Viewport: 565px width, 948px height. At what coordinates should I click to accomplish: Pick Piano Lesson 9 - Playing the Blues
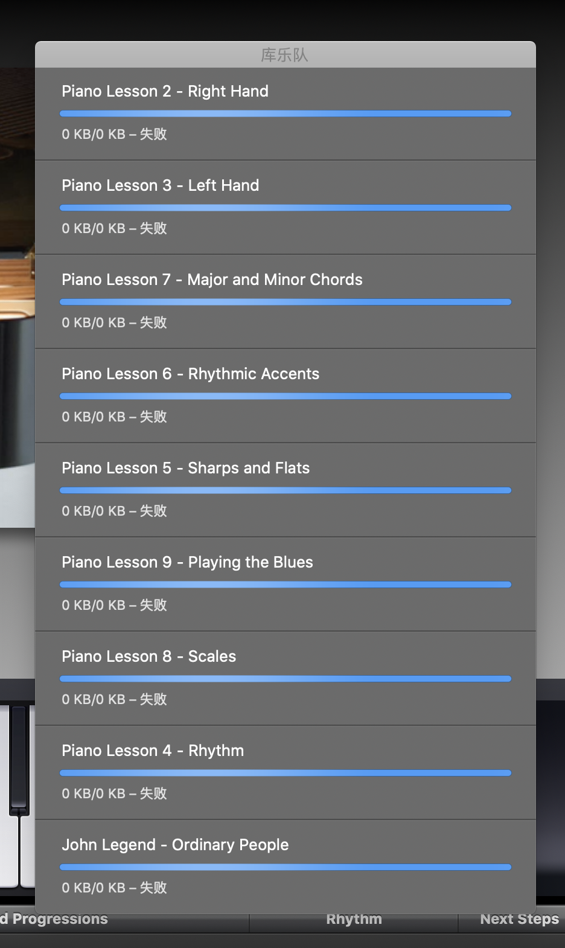tap(187, 562)
